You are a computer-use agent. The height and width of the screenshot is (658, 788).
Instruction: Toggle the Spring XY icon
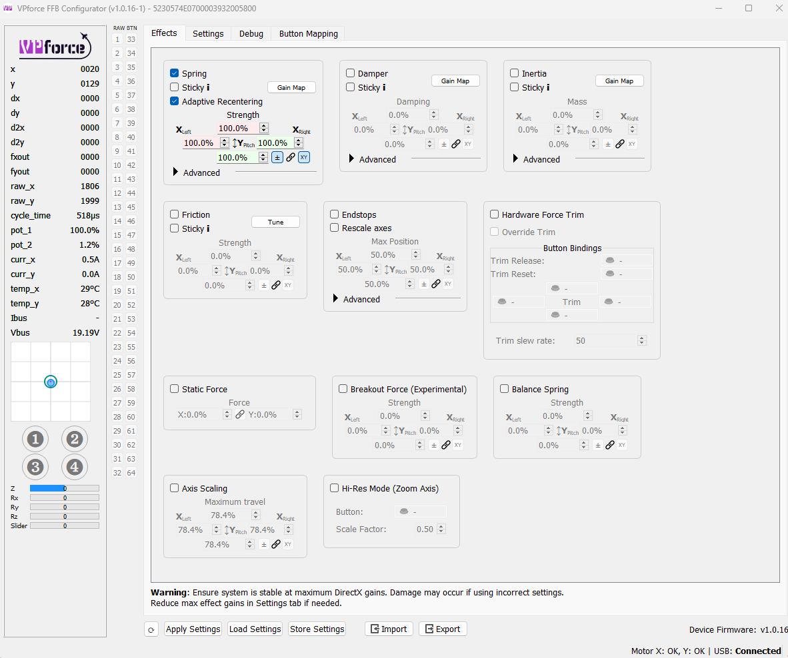click(303, 158)
